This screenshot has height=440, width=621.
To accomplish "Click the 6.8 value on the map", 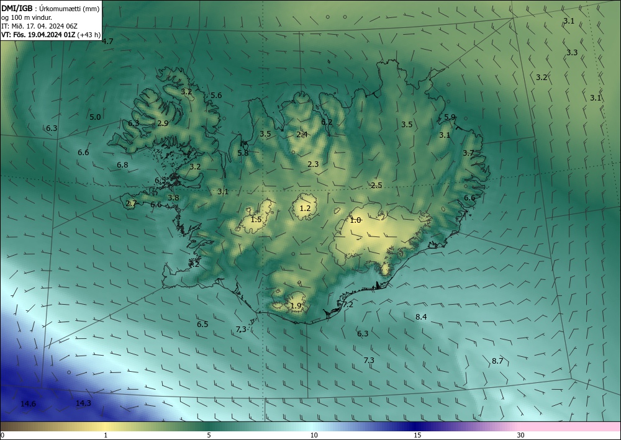I will (122, 165).
